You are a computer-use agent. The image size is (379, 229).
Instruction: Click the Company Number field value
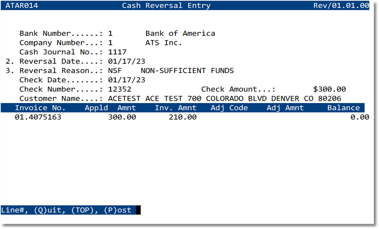111,43
